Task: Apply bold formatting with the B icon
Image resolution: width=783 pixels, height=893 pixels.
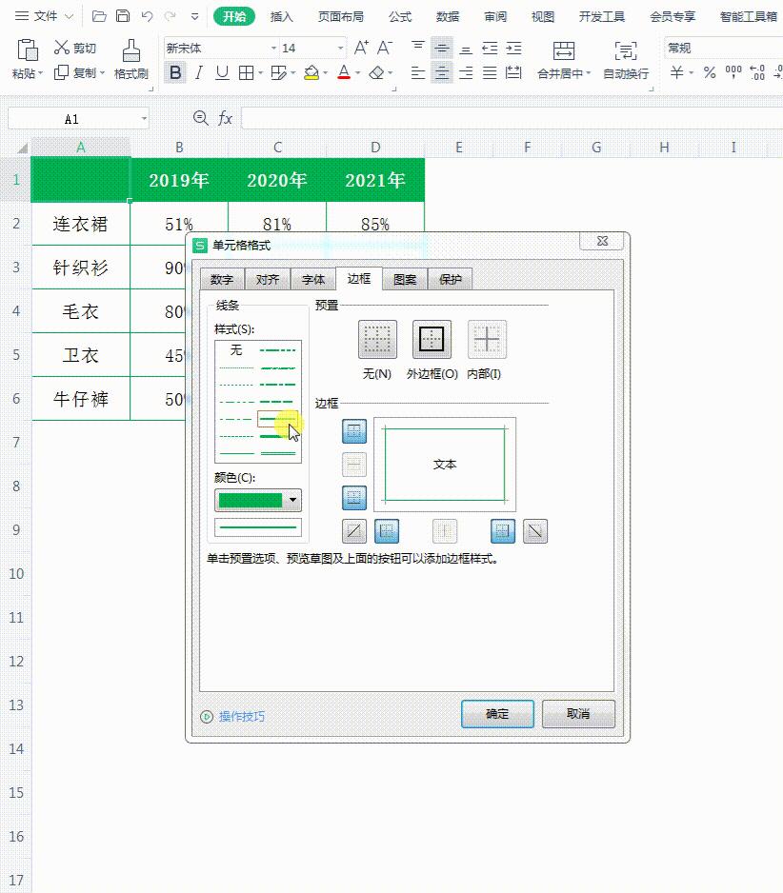Action: pos(174,72)
